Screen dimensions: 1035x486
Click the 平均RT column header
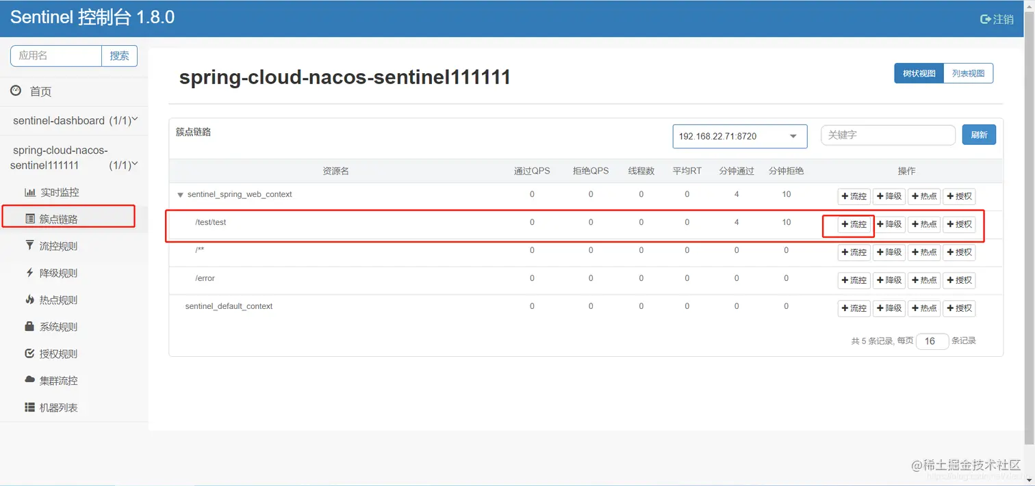pyautogui.click(x=687, y=171)
